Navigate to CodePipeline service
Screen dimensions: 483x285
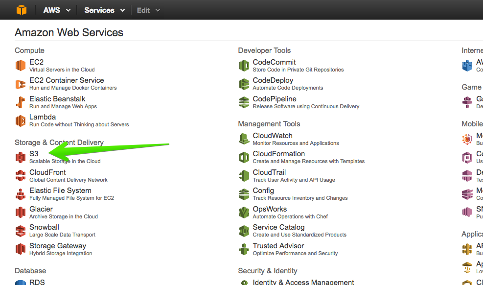[x=275, y=99]
